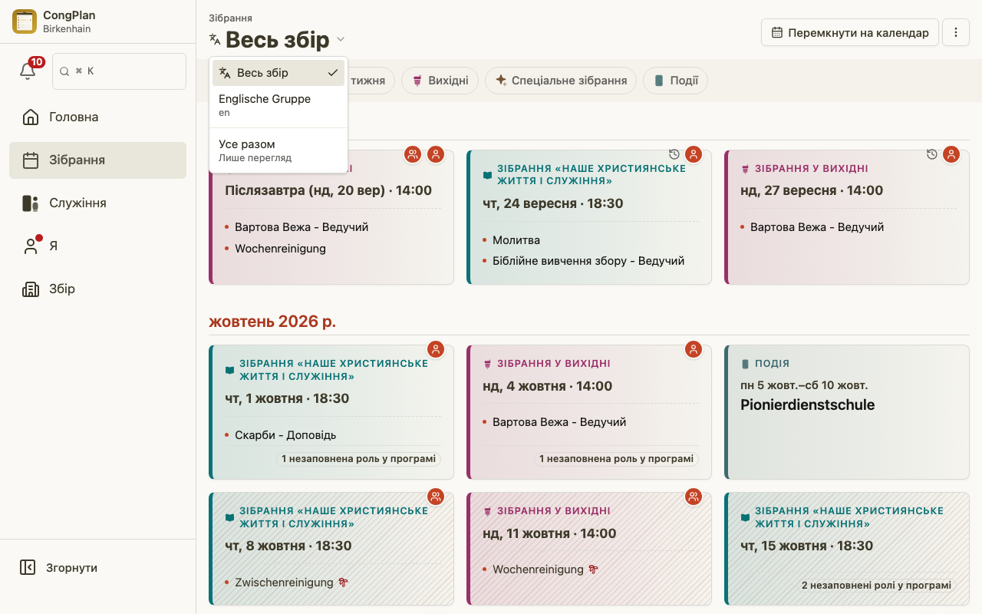This screenshot has height=614, width=982.
Task: Click person badge on 4 жовтня card
Action: coord(694,349)
